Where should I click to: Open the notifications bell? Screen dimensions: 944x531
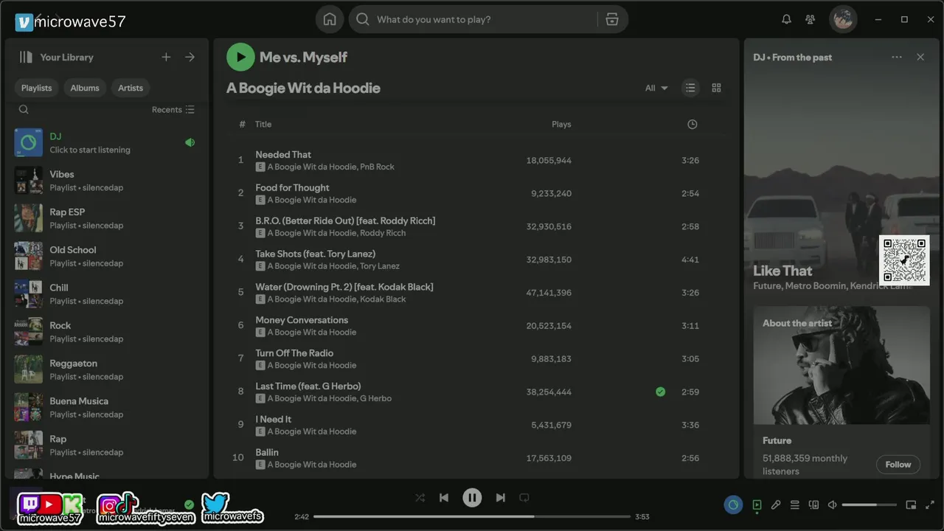coord(786,19)
